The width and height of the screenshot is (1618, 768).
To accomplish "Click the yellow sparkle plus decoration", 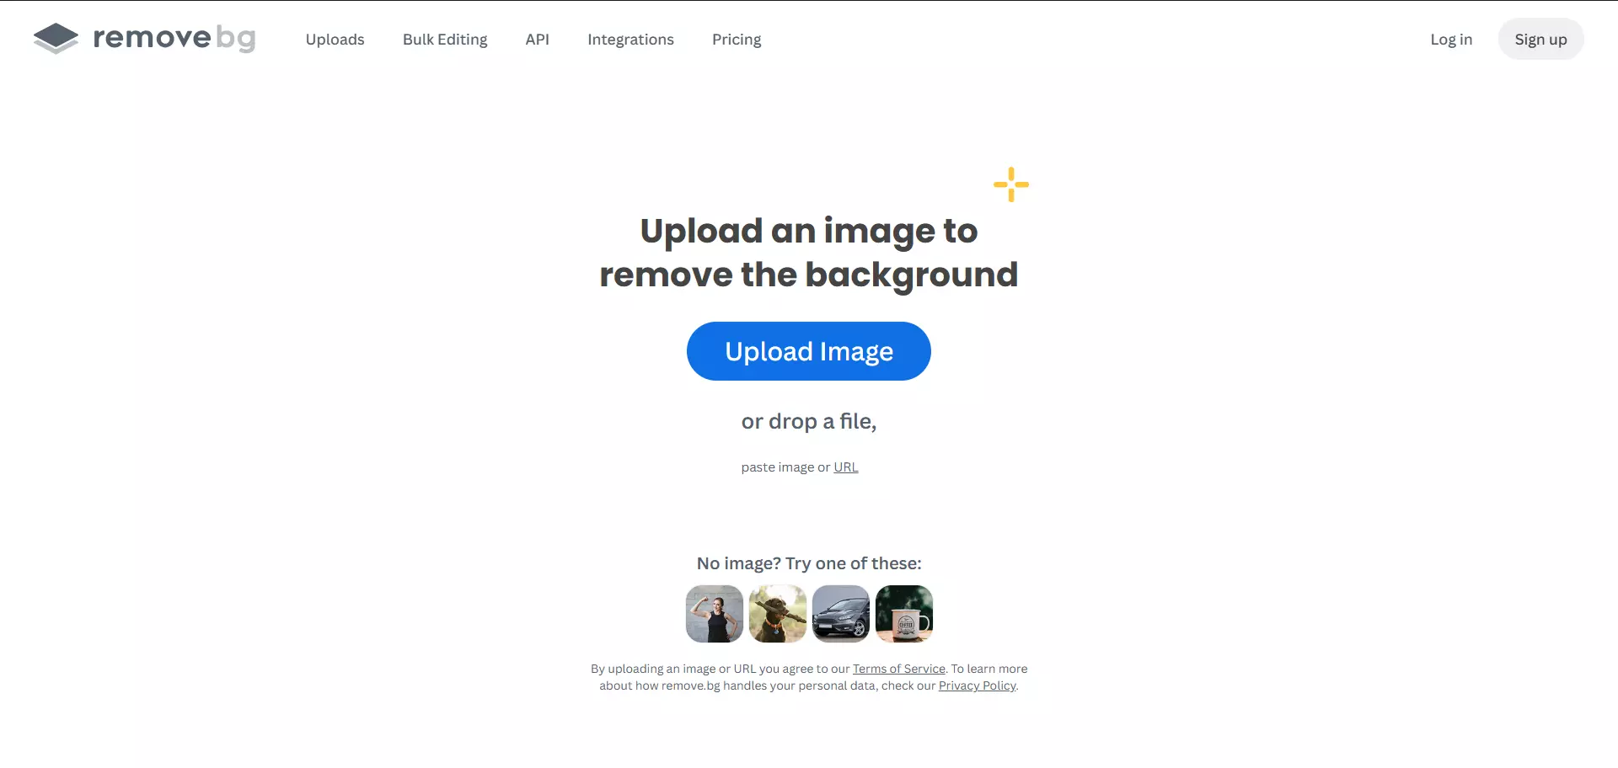I will 1010,184.
